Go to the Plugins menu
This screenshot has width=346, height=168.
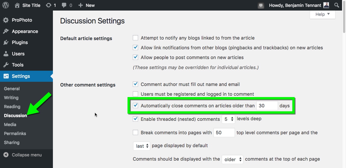(20, 42)
